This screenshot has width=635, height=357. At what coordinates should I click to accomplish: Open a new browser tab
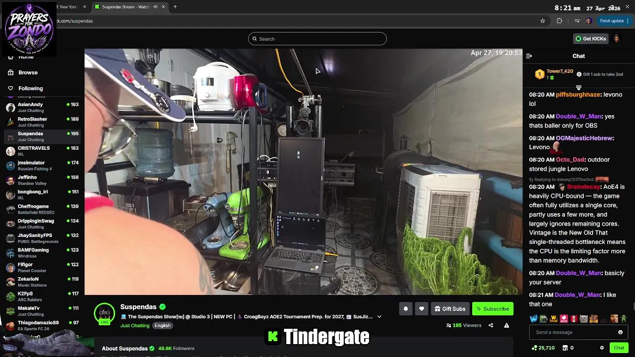coord(175,7)
